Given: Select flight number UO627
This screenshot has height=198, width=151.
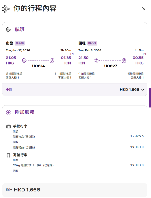Looking at the screenshot, I should (111, 66).
